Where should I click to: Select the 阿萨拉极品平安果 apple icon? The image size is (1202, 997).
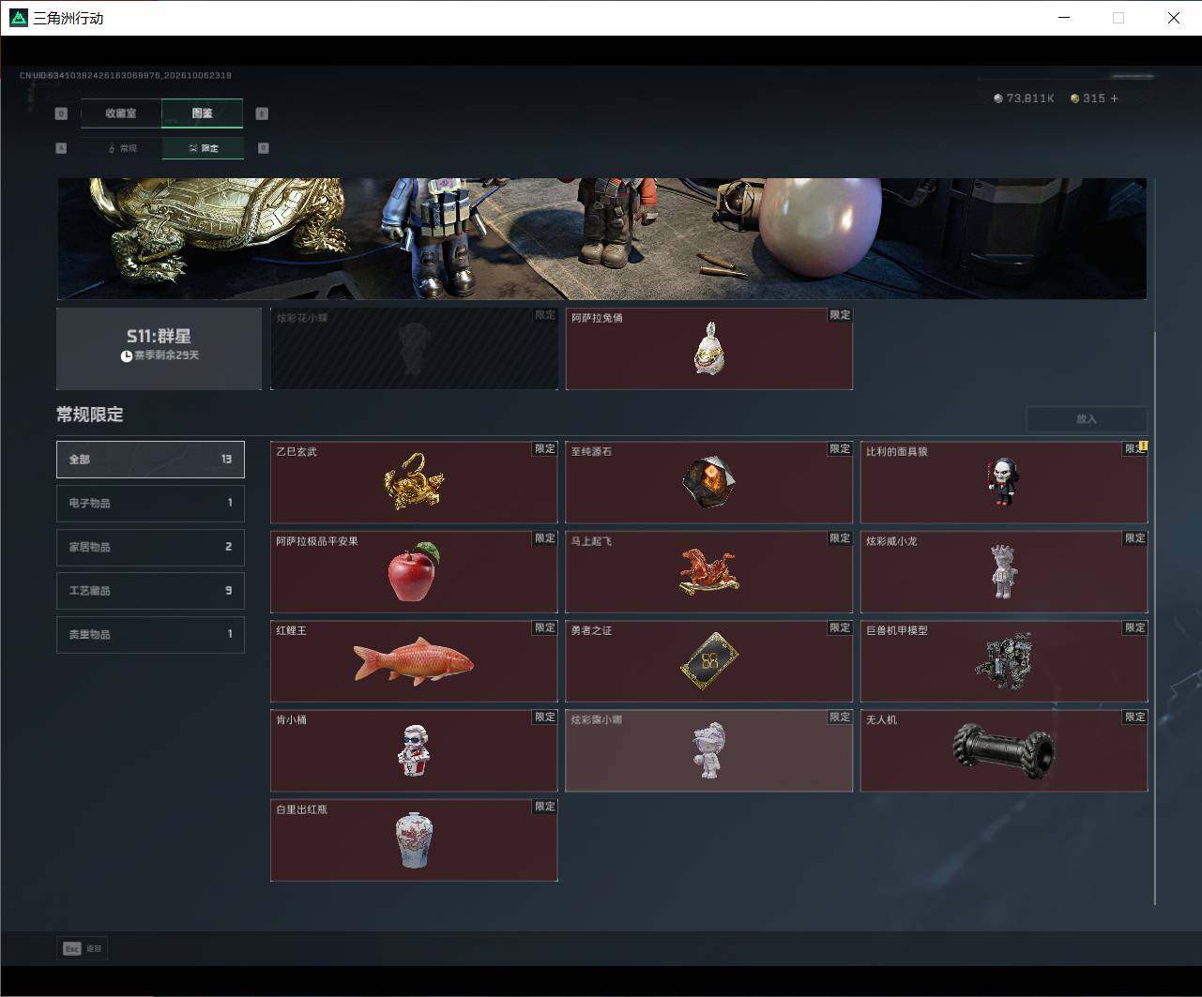[x=414, y=571]
